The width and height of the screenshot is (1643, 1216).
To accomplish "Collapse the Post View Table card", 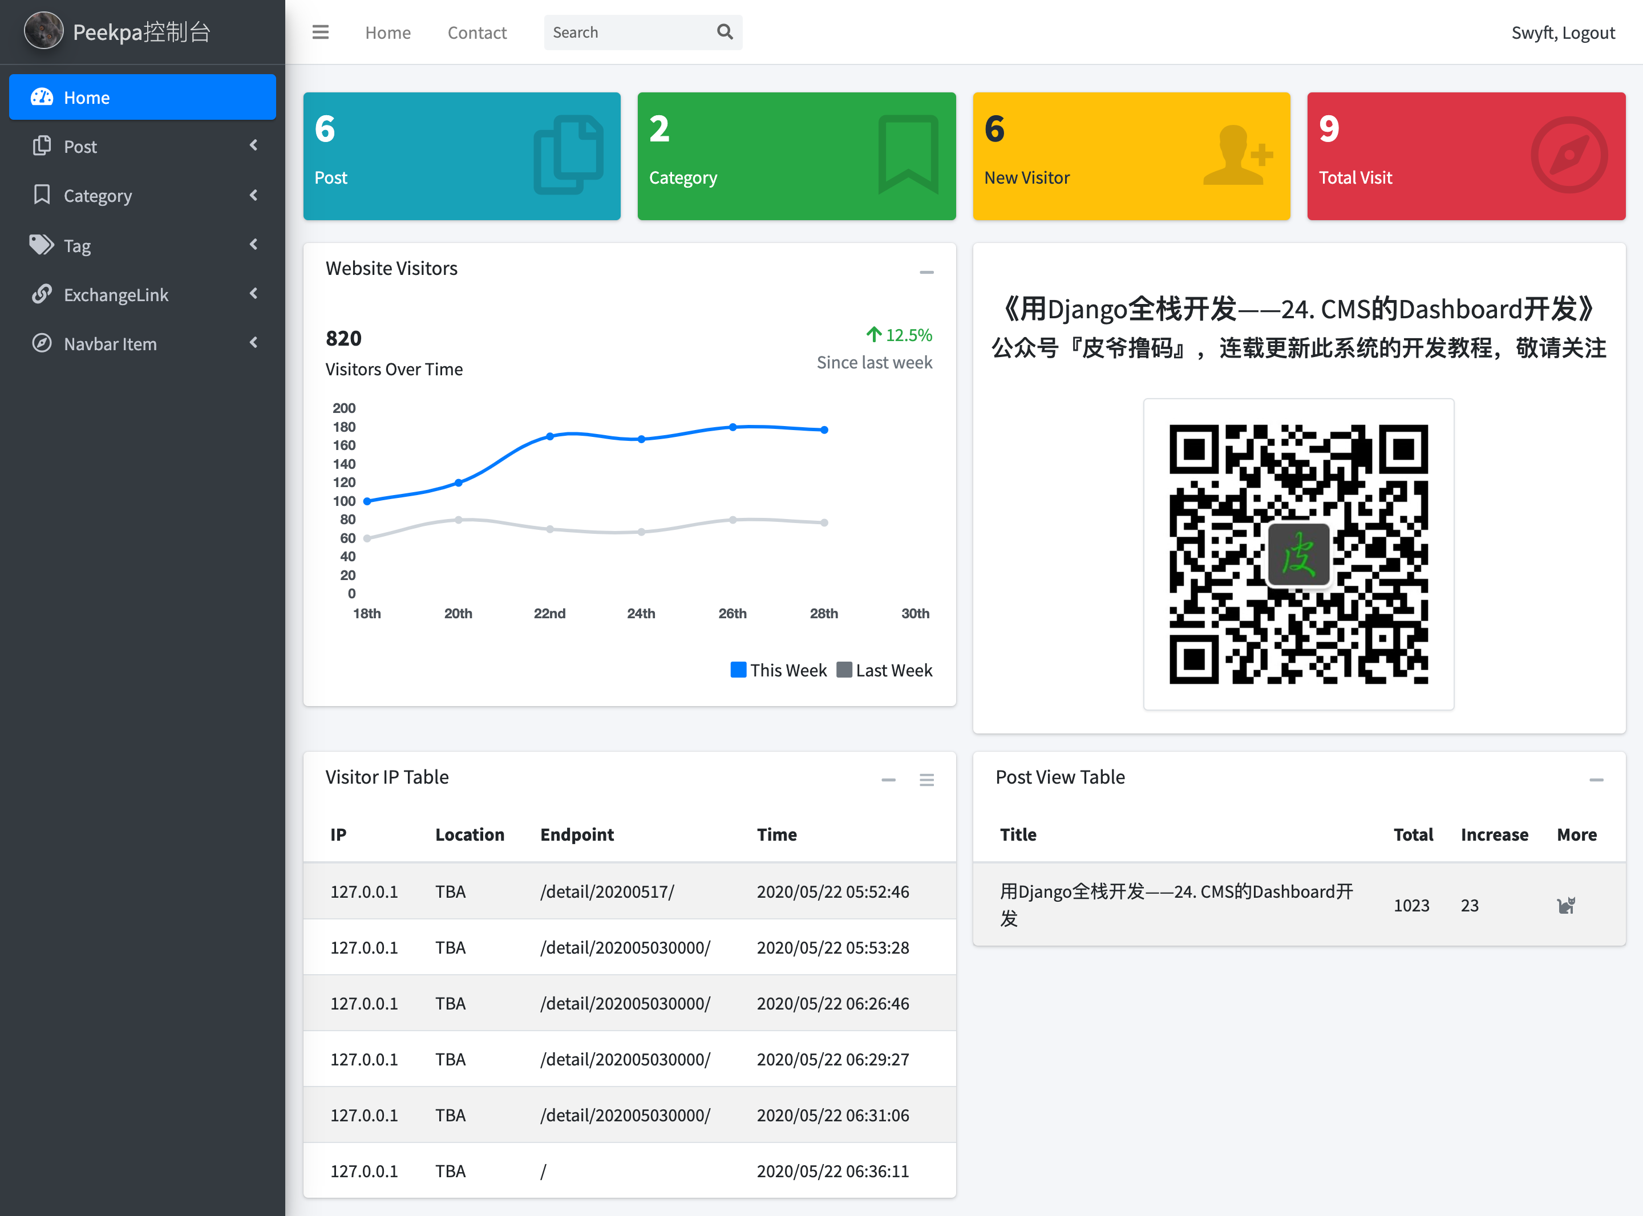I will coord(1596,780).
